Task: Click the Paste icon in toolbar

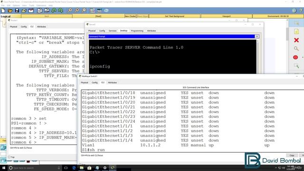Action: (47, 10)
